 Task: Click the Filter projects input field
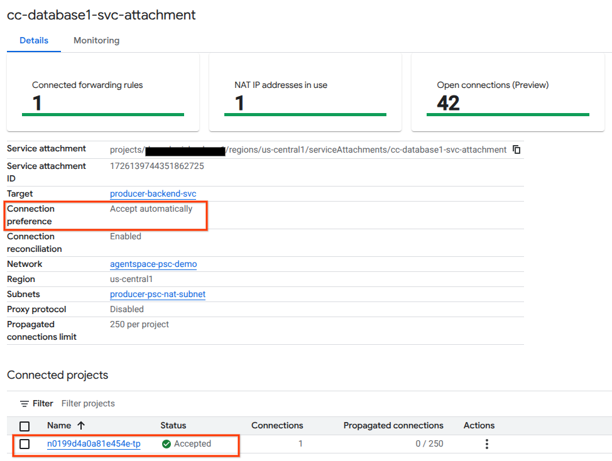[189, 404]
